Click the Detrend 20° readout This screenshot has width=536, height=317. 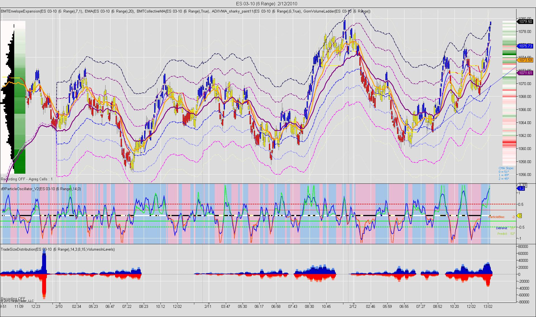pos(505,228)
